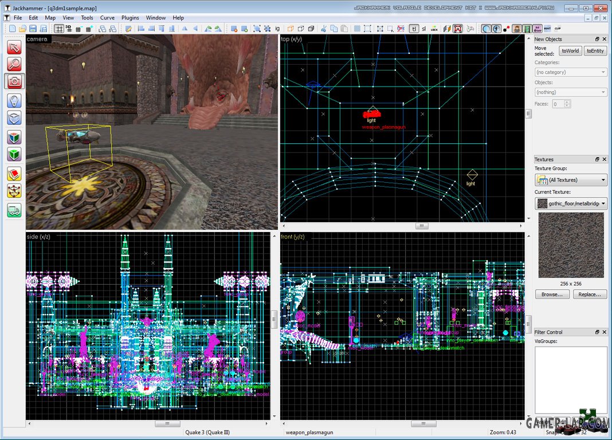
Task: Click the toWorld button
Action: pos(570,51)
